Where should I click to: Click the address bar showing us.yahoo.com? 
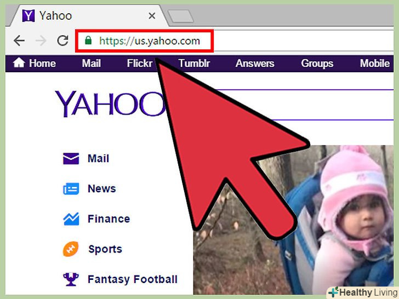pos(234,41)
